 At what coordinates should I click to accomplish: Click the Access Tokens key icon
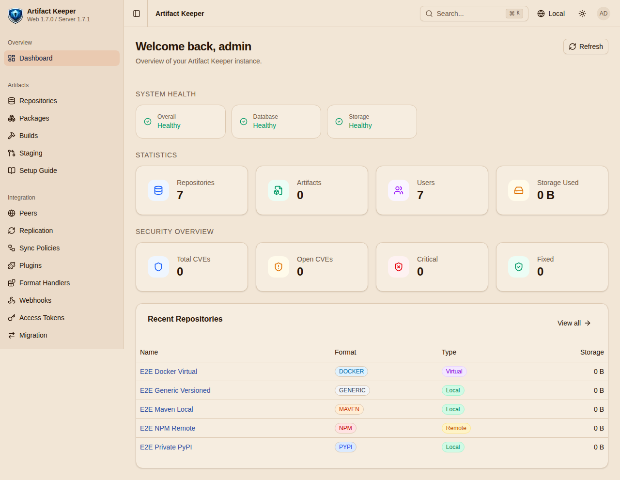coord(12,318)
